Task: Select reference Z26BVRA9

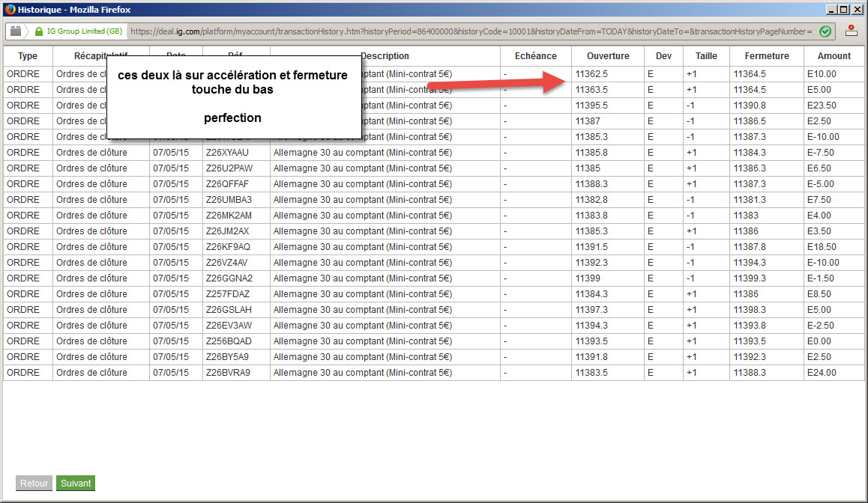Action: point(228,373)
